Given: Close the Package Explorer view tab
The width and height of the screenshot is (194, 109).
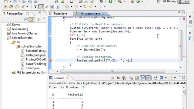Looking at the screenshot, I should (28, 13).
